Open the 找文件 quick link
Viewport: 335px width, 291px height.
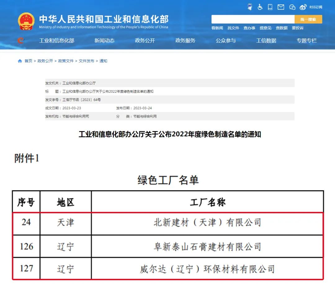click(233, 28)
